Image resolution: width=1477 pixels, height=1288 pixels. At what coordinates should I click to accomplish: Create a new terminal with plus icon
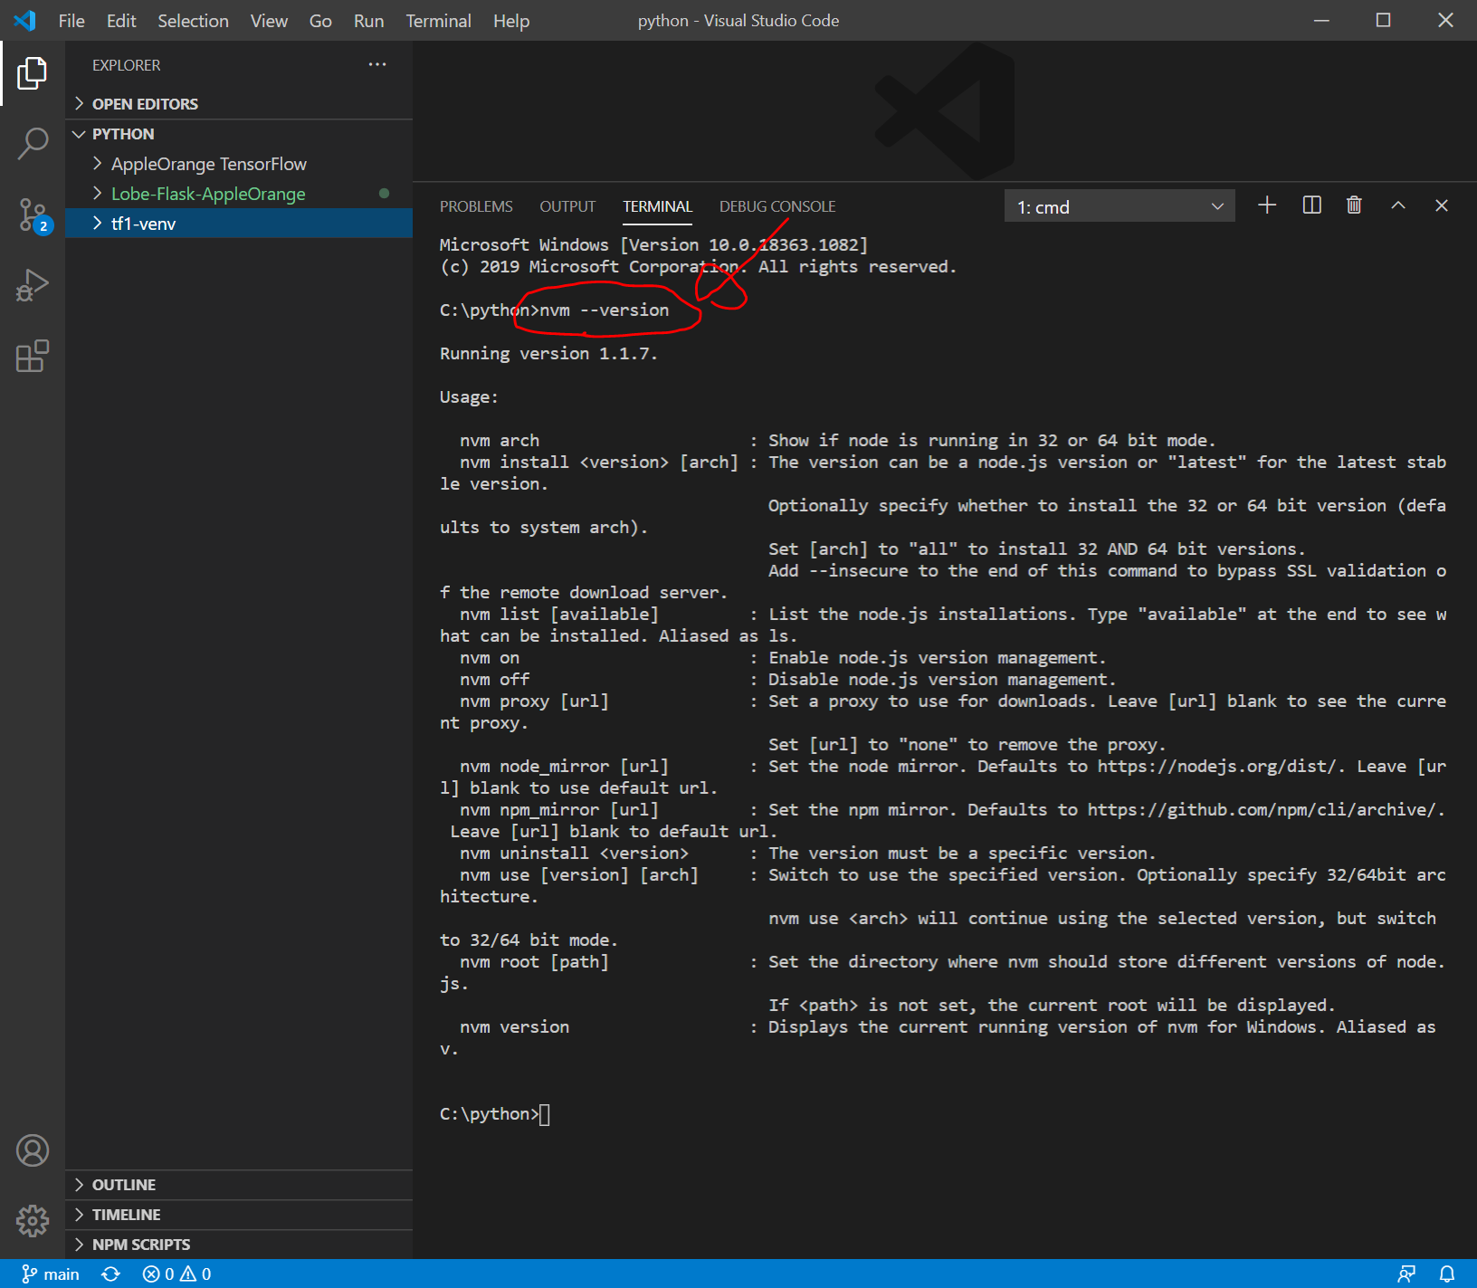pos(1267,205)
